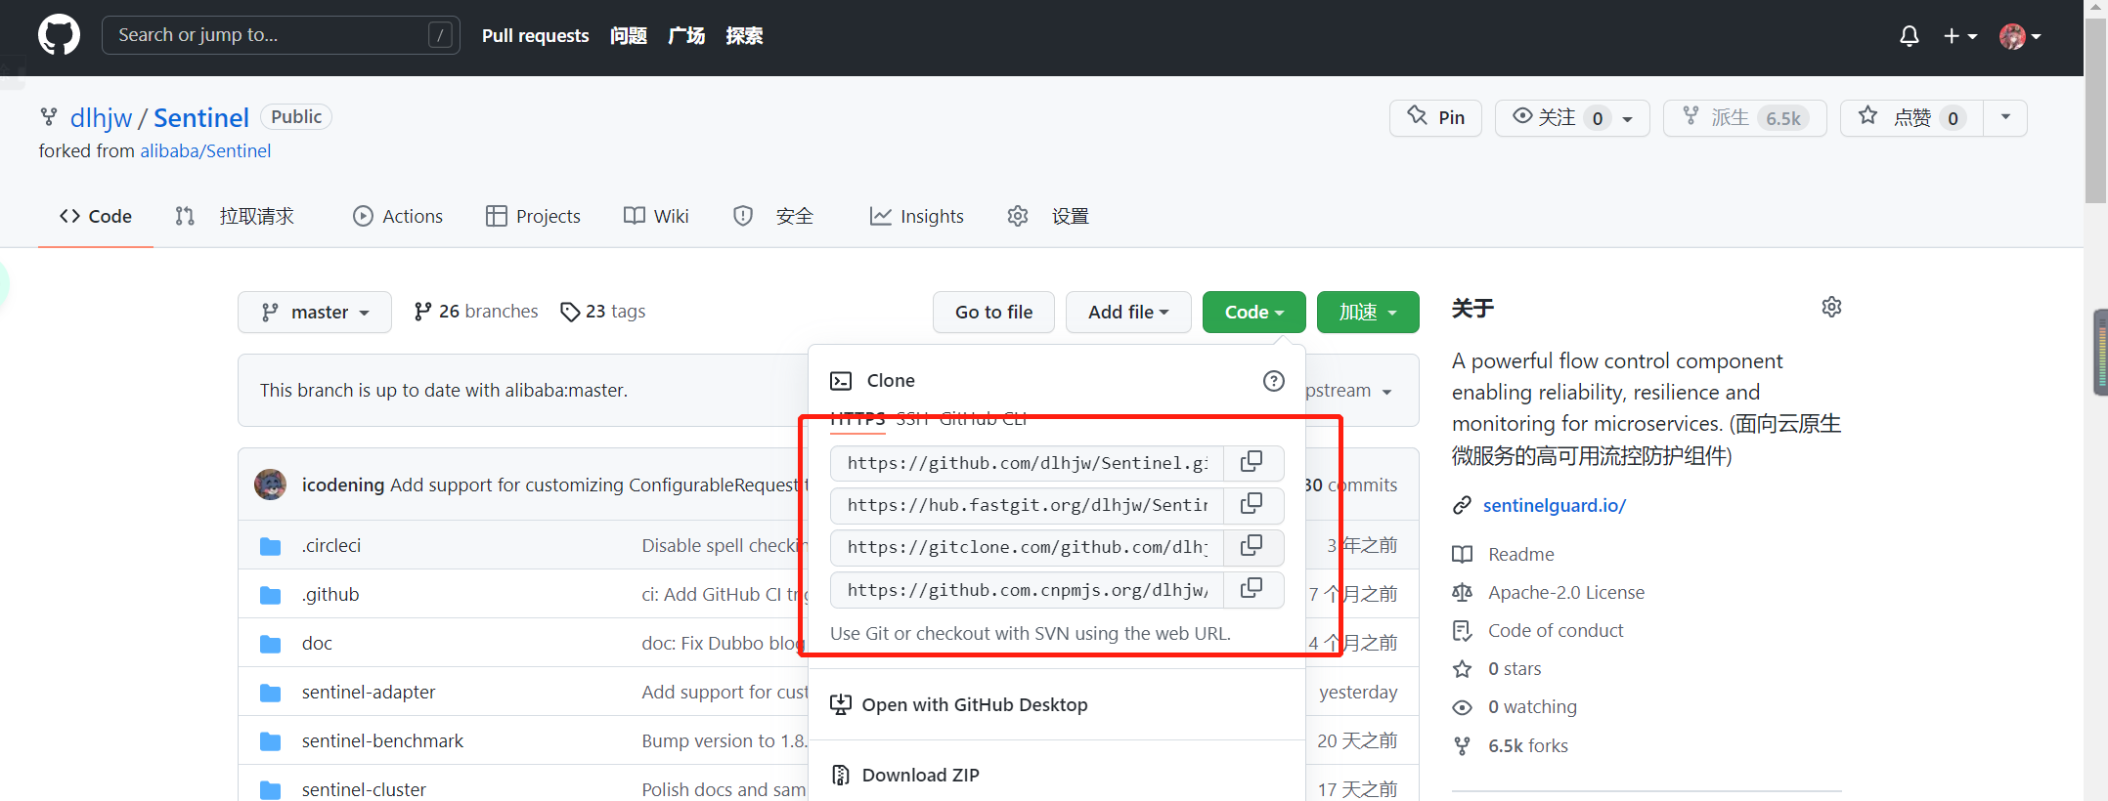Viewport: 2108px width, 801px height.
Task: Expand the star lists dropdown arrow
Action: pos(2005,117)
